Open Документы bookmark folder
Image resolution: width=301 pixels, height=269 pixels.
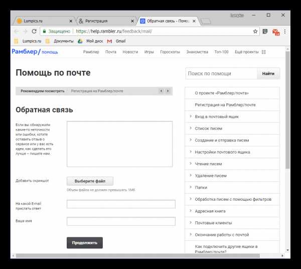60,41
